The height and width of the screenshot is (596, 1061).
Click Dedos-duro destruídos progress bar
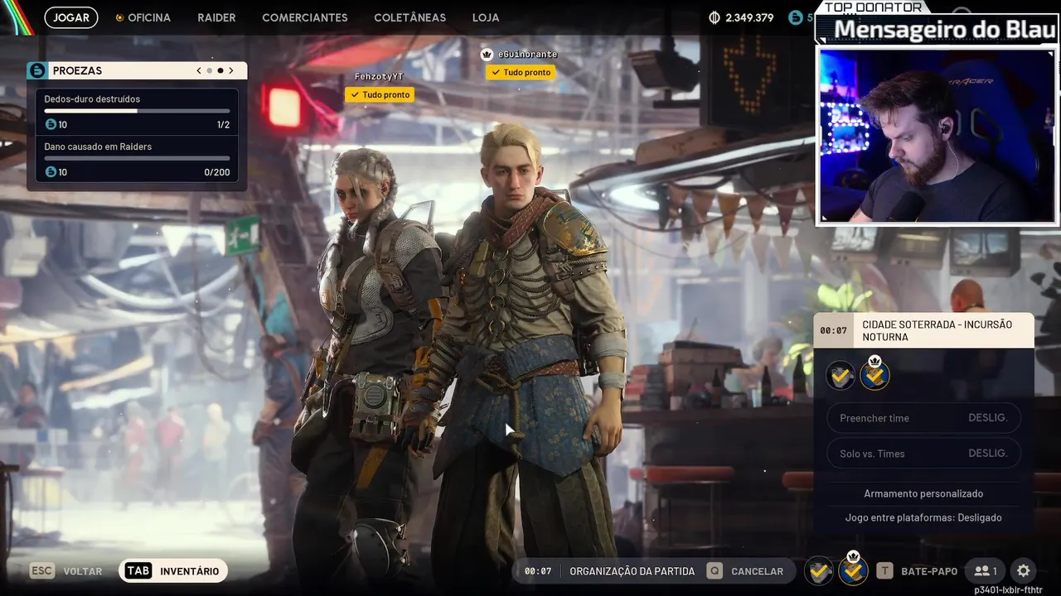pyautogui.click(x=137, y=111)
